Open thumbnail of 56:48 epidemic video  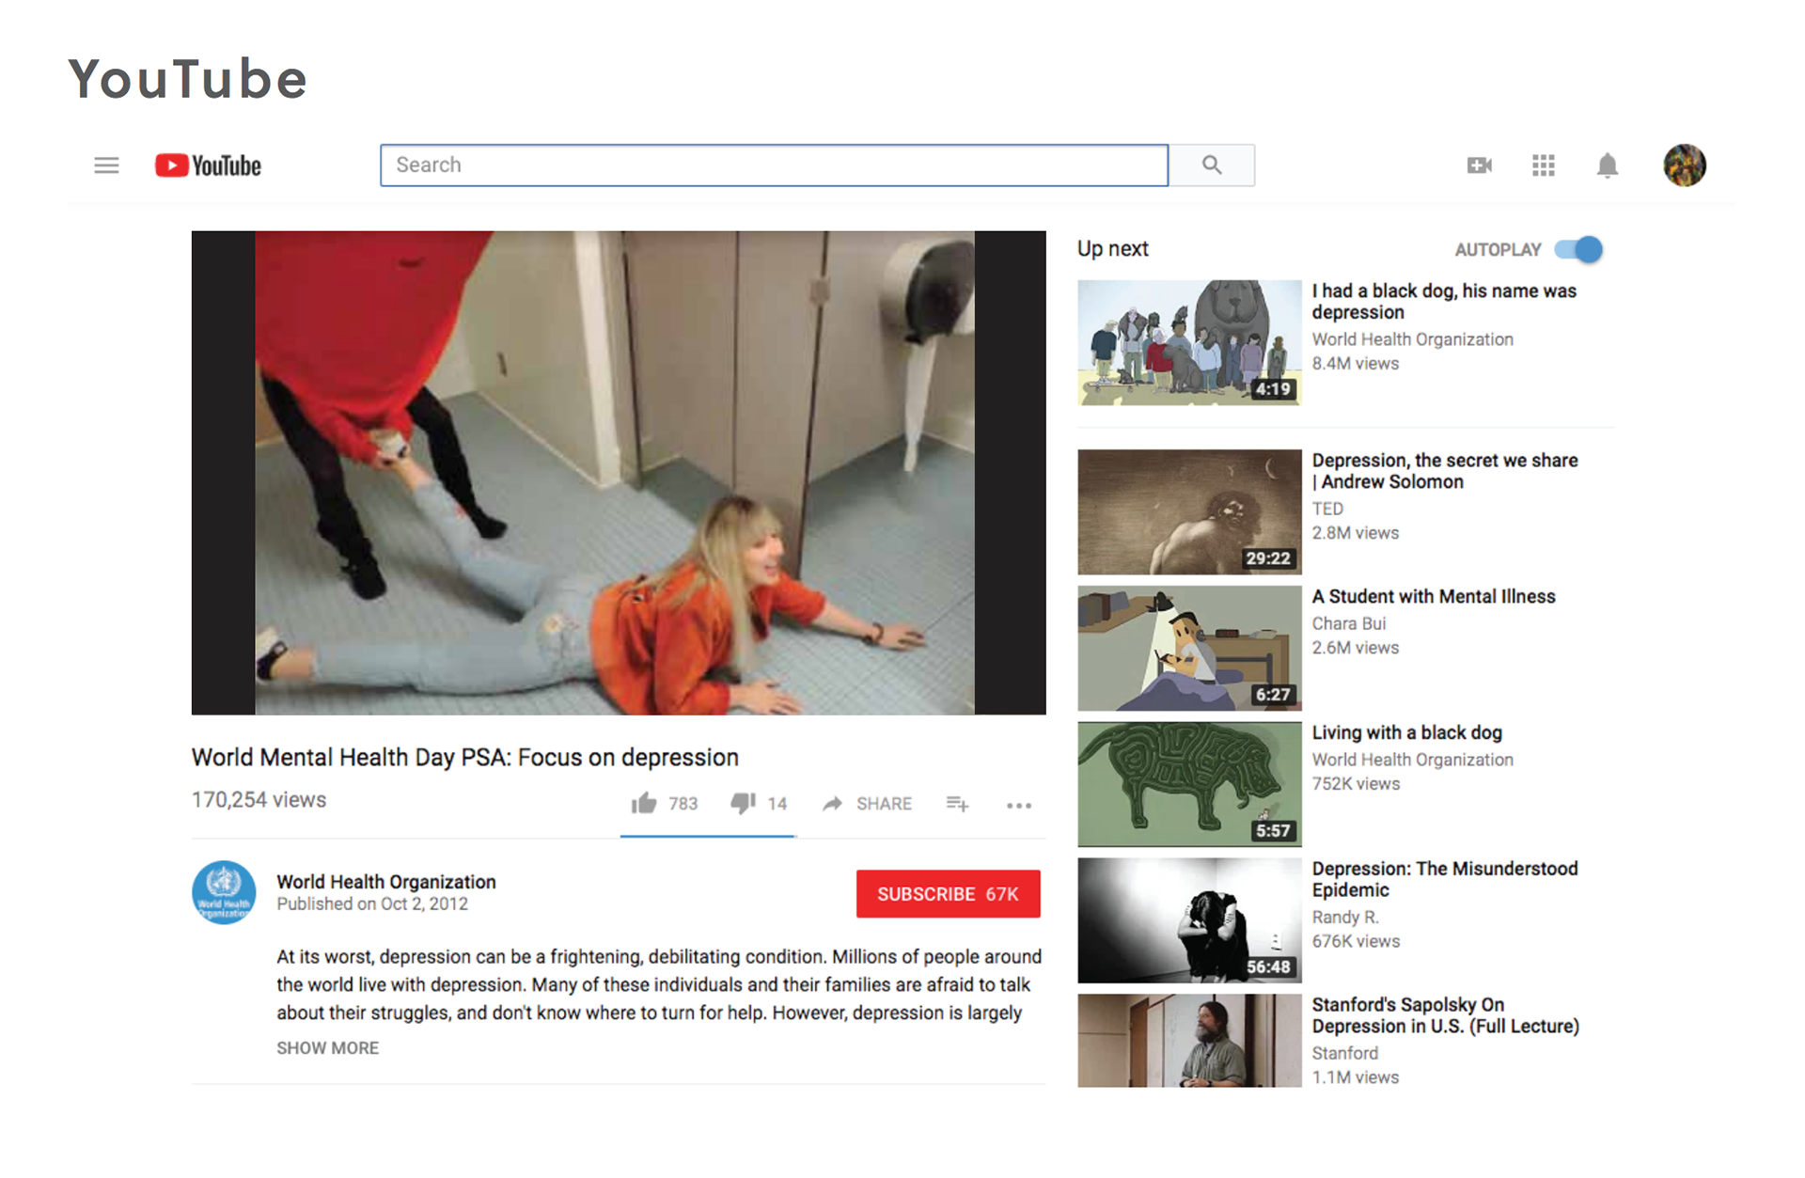[1189, 920]
